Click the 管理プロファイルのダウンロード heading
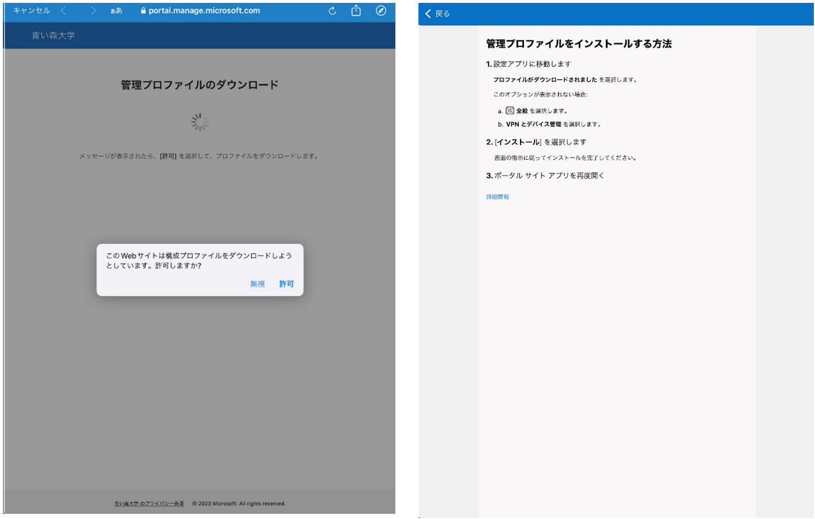Viewport: 815px width, 519px height. click(x=199, y=85)
